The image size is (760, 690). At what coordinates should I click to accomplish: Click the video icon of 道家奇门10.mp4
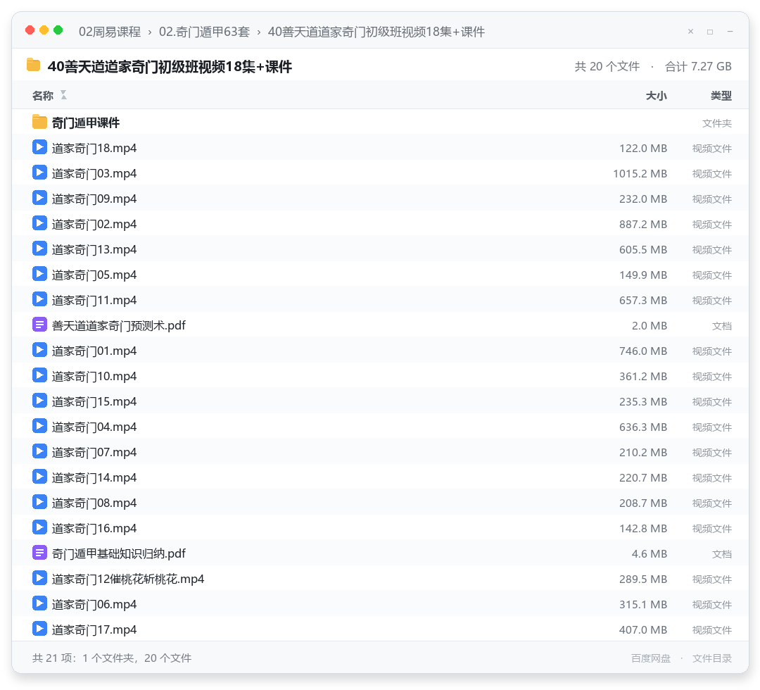39,375
